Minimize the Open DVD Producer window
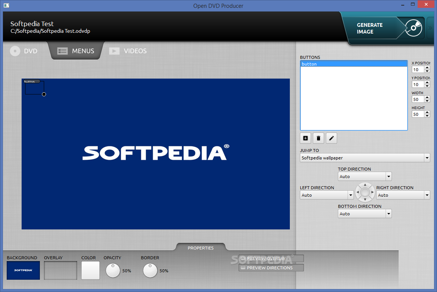 click(x=403, y=5)
